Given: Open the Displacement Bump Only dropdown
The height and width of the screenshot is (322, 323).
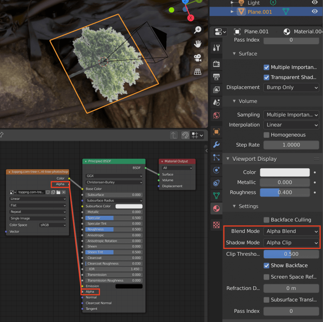Looking at the screenshot, I should 291,87.
